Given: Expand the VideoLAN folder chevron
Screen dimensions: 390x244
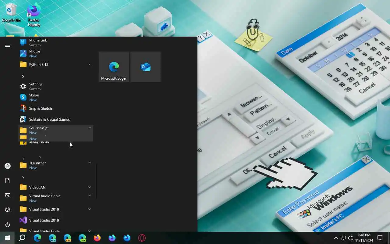Looking at the screenshot, I should [90, 187].
